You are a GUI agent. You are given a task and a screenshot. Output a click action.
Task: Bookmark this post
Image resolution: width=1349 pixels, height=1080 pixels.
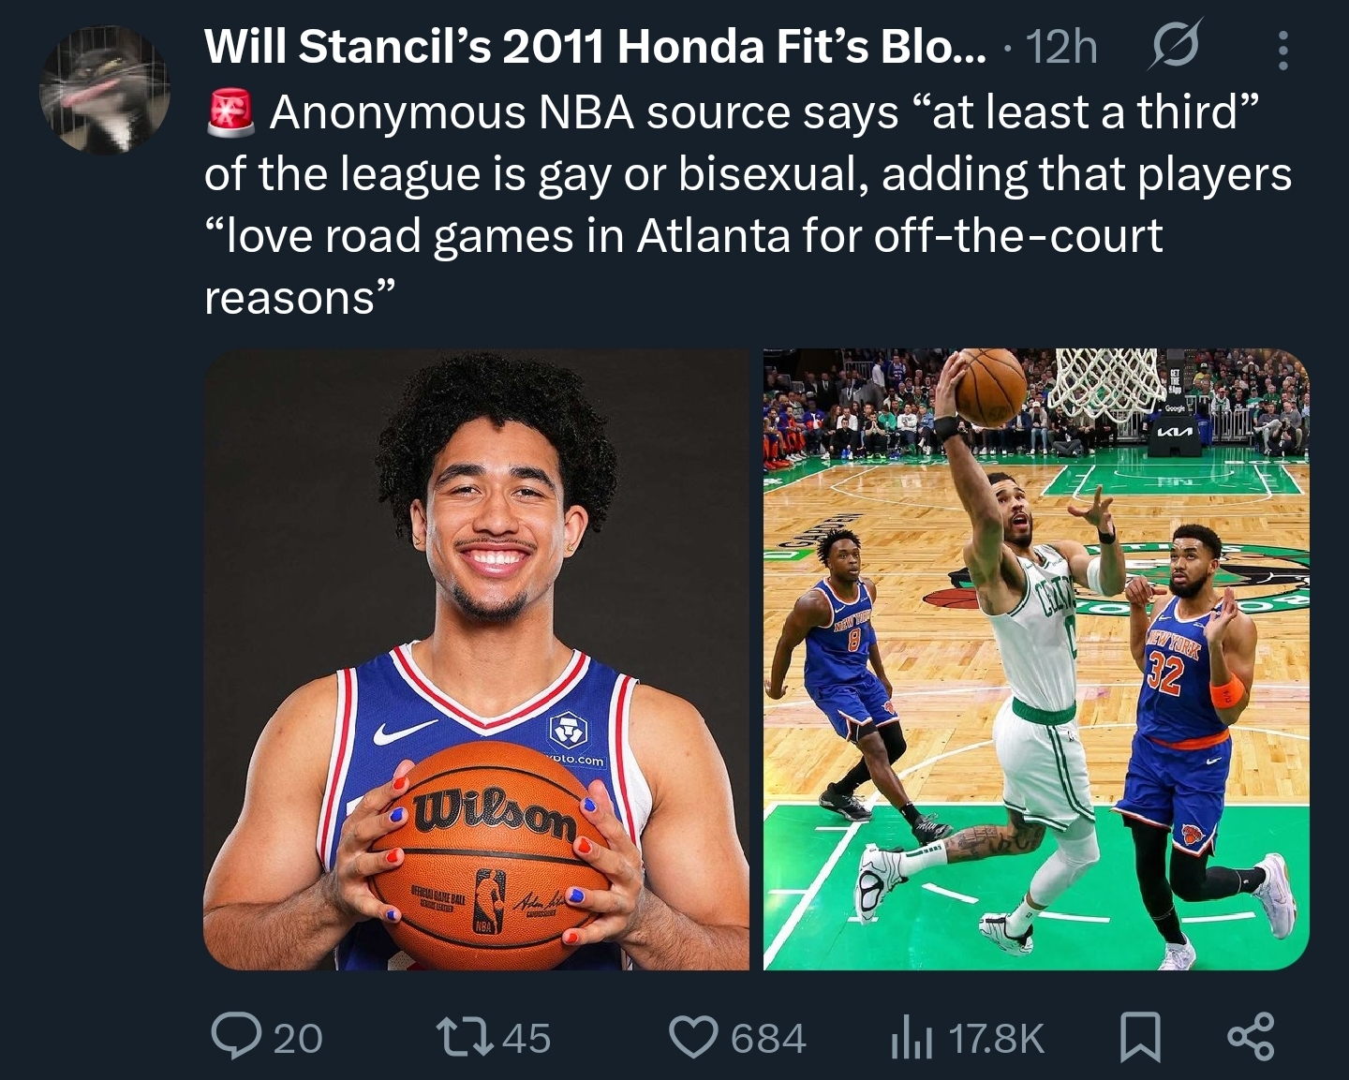coord(1141,1037)
